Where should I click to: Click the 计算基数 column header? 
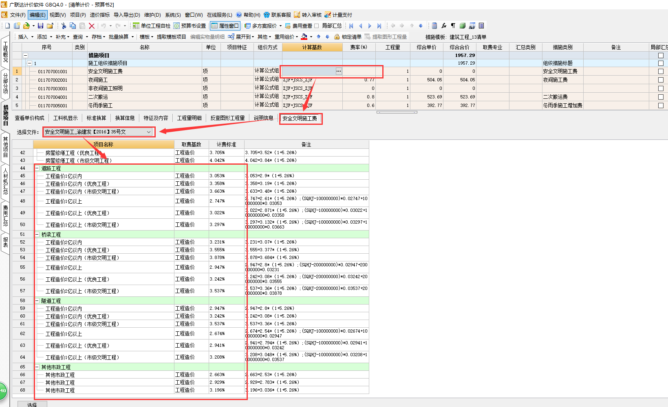click(x=312, y=47)
